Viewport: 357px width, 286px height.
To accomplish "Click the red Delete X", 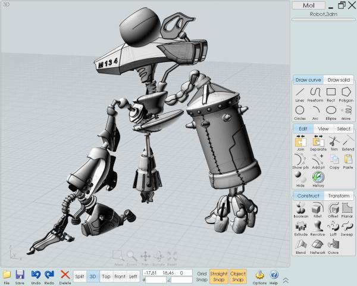I will (x=65, y=277).
